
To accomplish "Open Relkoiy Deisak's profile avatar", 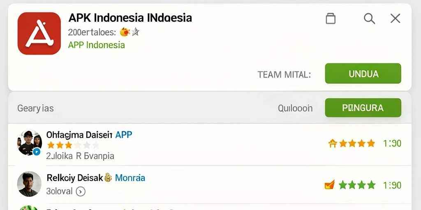I will click(x=29, y=184).
